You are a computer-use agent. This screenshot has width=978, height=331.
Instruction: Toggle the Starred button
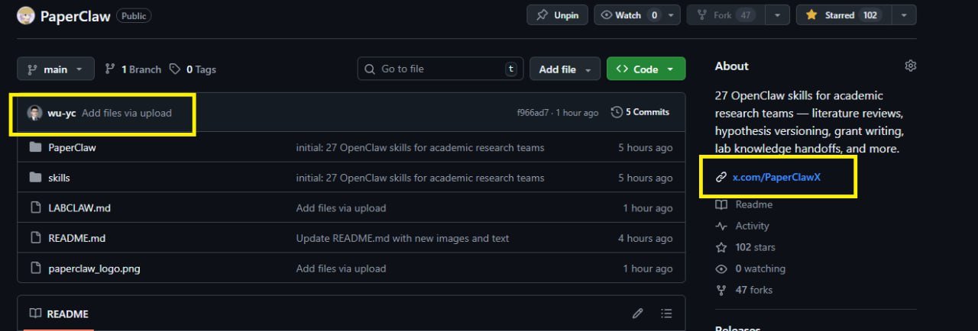click(840, 15)
